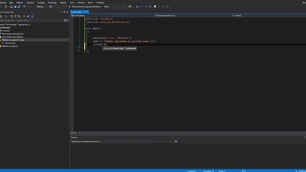Select the Файлы исходного кода folder
The height and width of the screenshot is (172, 306).
pos(13,40)
